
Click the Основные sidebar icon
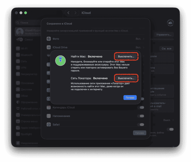coord(18,83)
